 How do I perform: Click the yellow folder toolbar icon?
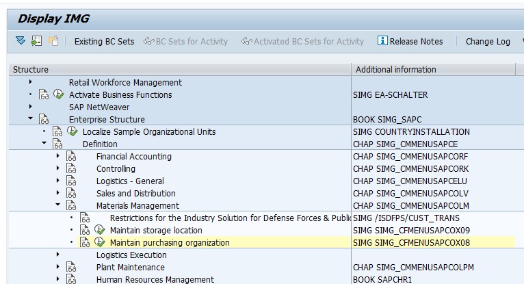[x=53, y=41]
